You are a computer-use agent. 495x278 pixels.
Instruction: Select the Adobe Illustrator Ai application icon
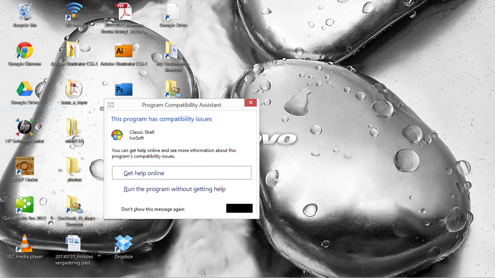123,51
